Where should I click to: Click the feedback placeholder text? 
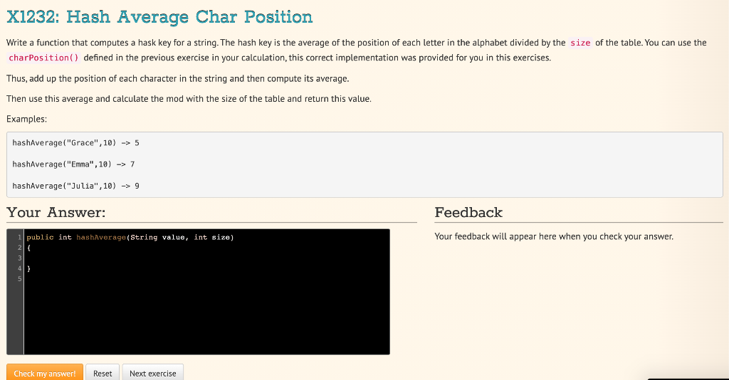pyautogui.click(x=554, y=236)
